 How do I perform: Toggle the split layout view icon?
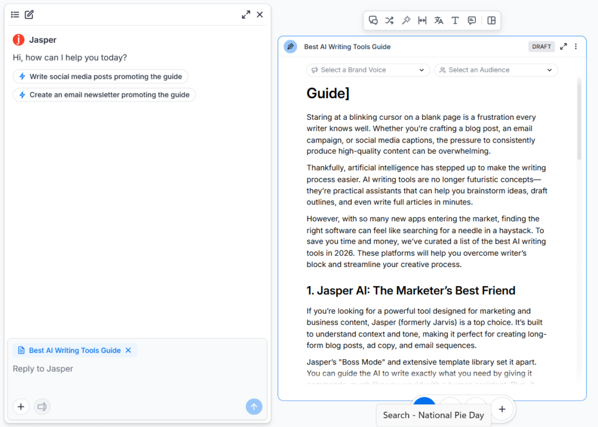492,20
